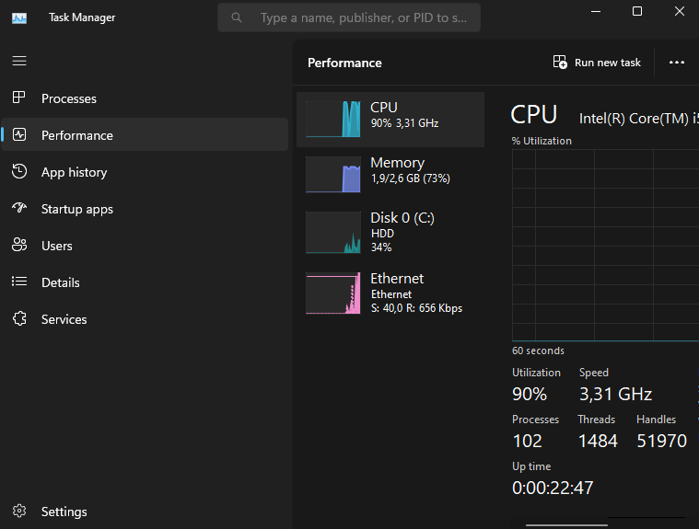Click Memory 1,9/2,6 GB (73%) entry
Image resolution: width=699 pixels, height=529 pixels.
pos(390,174)
